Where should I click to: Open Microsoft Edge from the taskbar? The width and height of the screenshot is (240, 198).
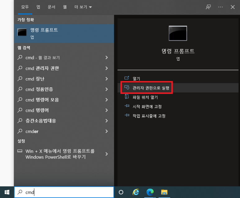(150, 192)
